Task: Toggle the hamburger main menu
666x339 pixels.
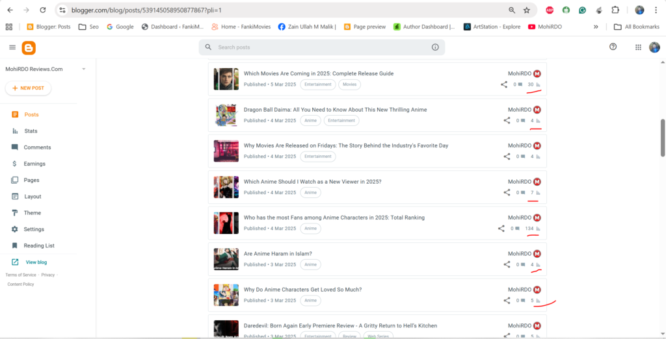Action: (x=12, y=47)
